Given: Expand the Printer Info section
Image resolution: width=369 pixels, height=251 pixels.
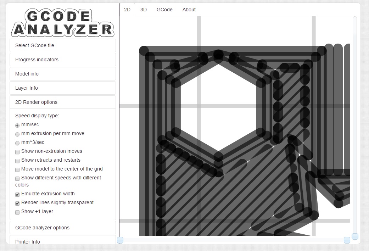Looking at the screenshot, I should click(63, 240).
